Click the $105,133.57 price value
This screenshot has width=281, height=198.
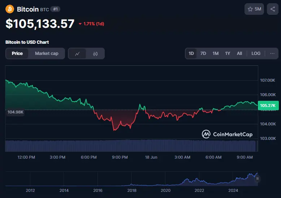pos(40,24)
